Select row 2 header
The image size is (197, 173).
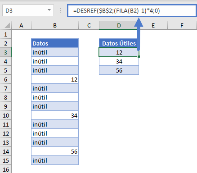(x=6, y=43)
